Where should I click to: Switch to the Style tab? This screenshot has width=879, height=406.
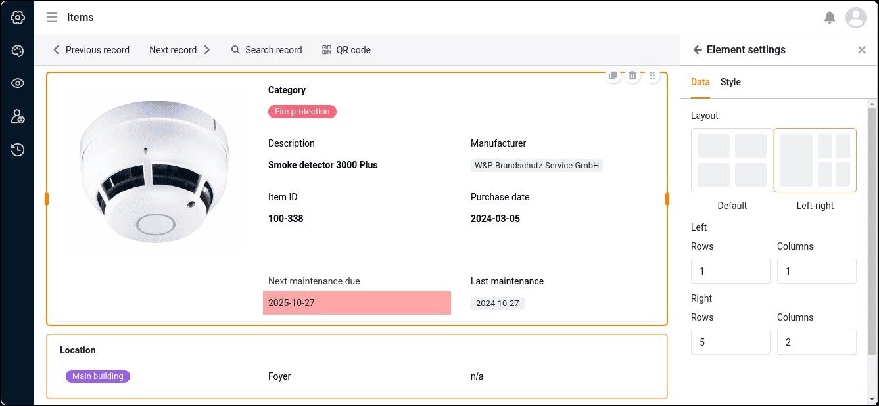coord(730,82)
